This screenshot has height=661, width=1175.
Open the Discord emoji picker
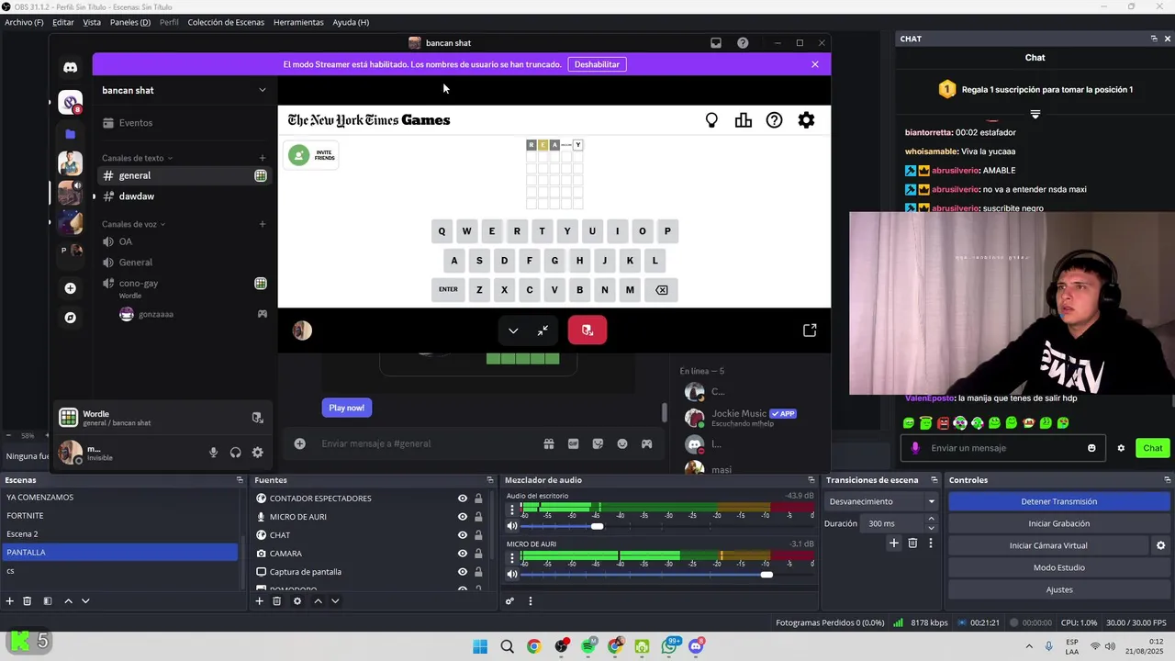[x=622, y=444]
